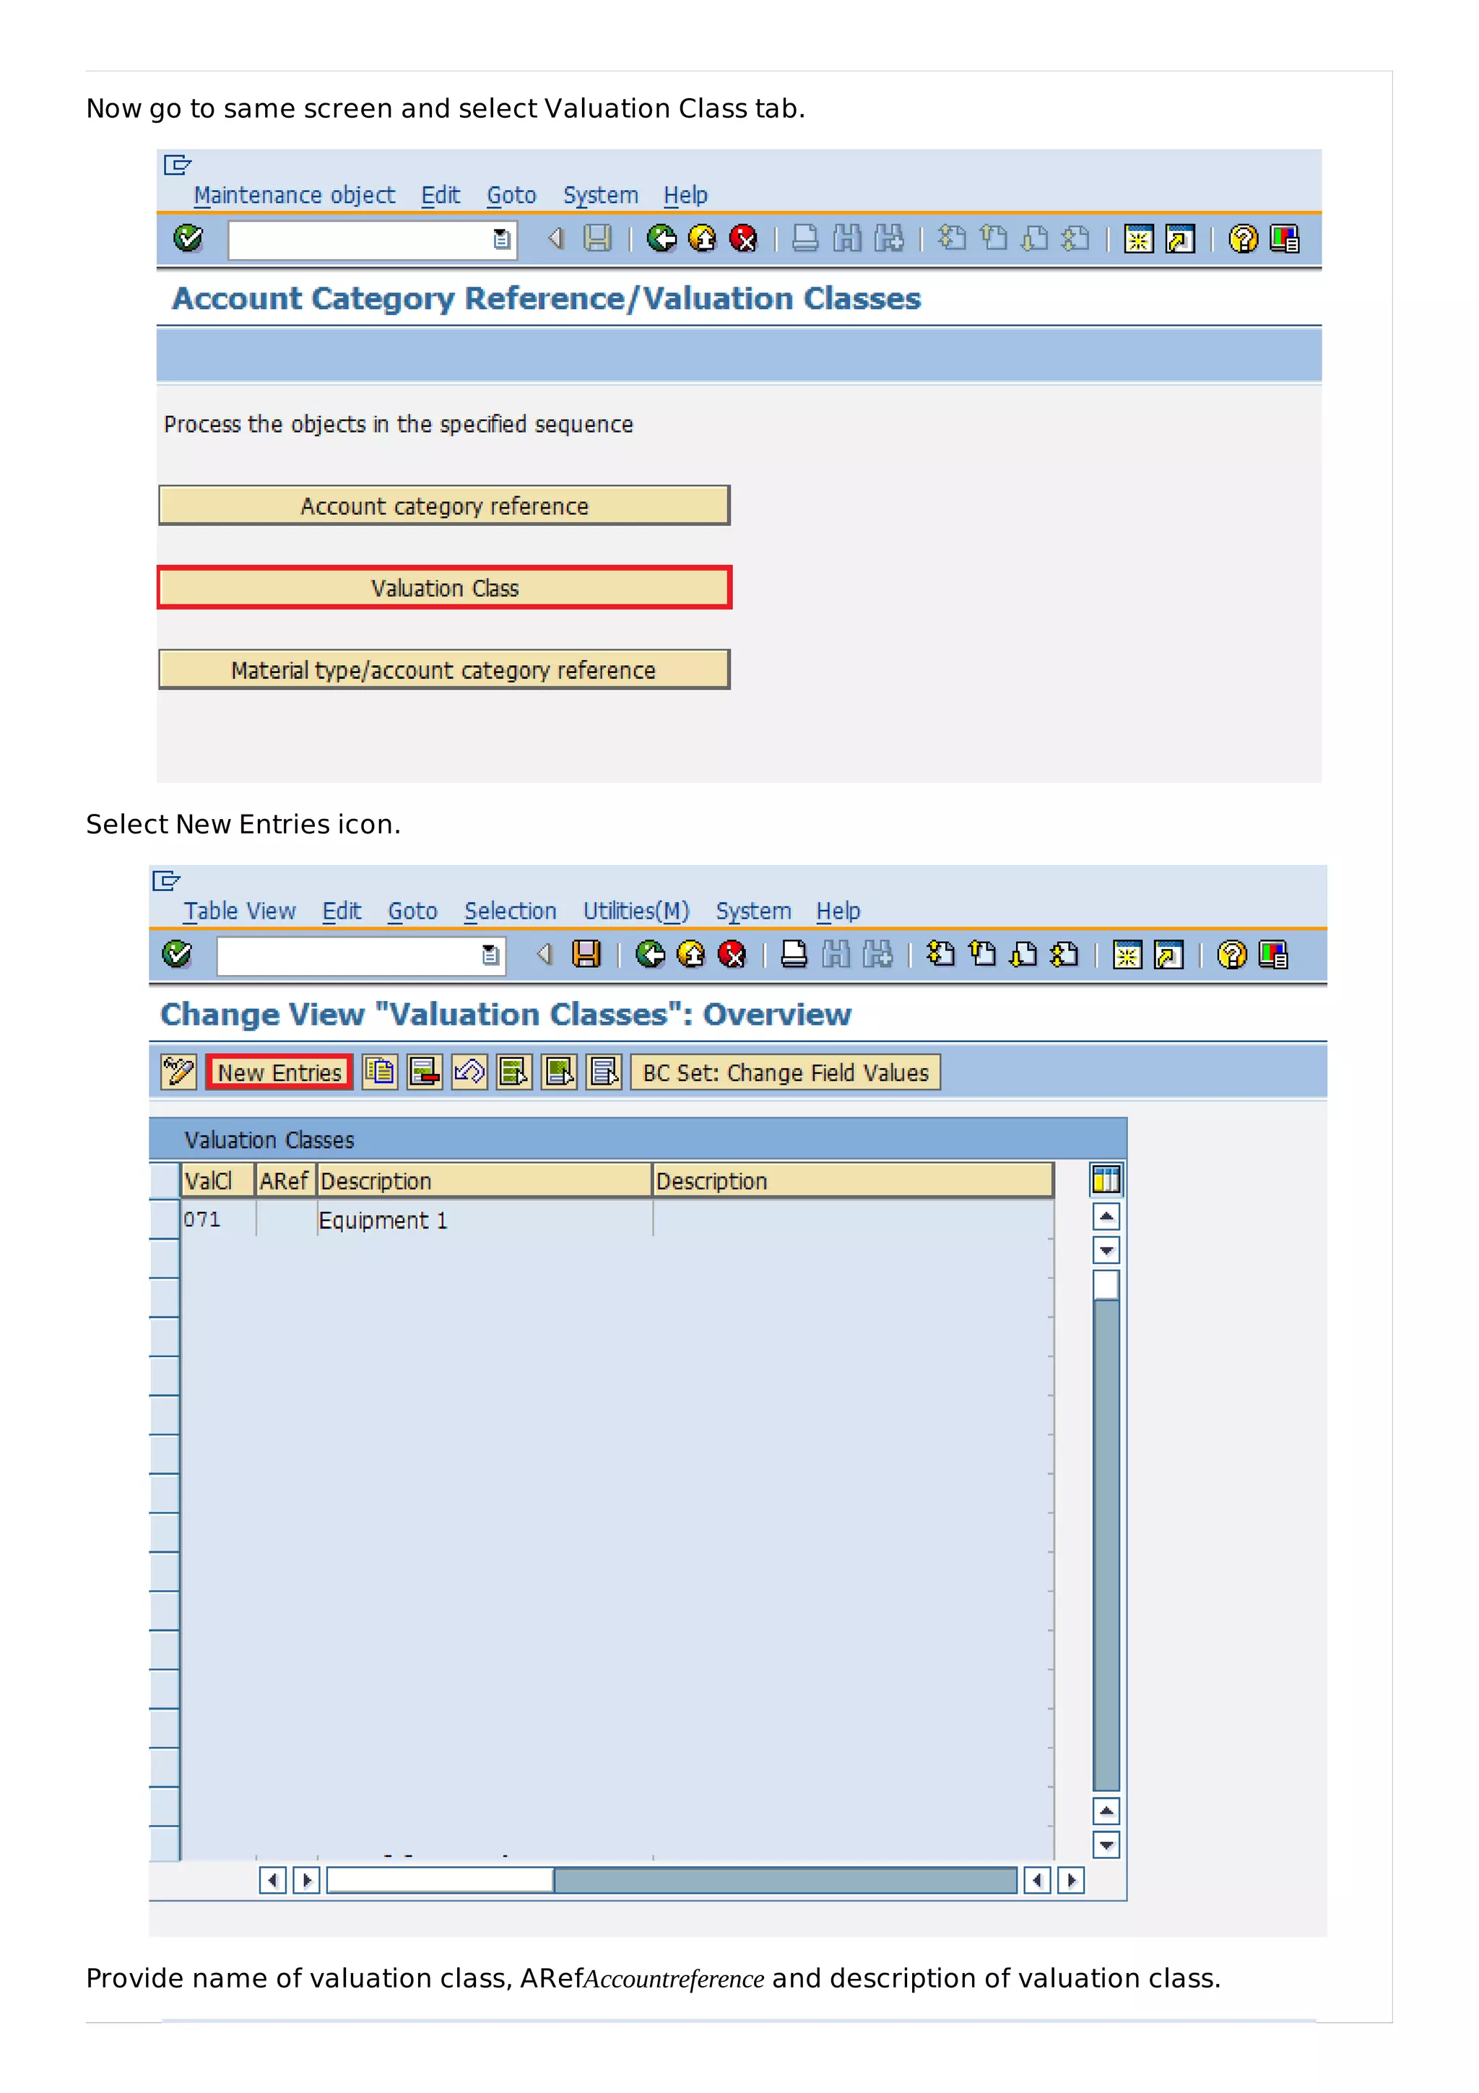Open the Goto menu in the Valuation Classes window
1479x2093 pixels.
coord(413,911)
